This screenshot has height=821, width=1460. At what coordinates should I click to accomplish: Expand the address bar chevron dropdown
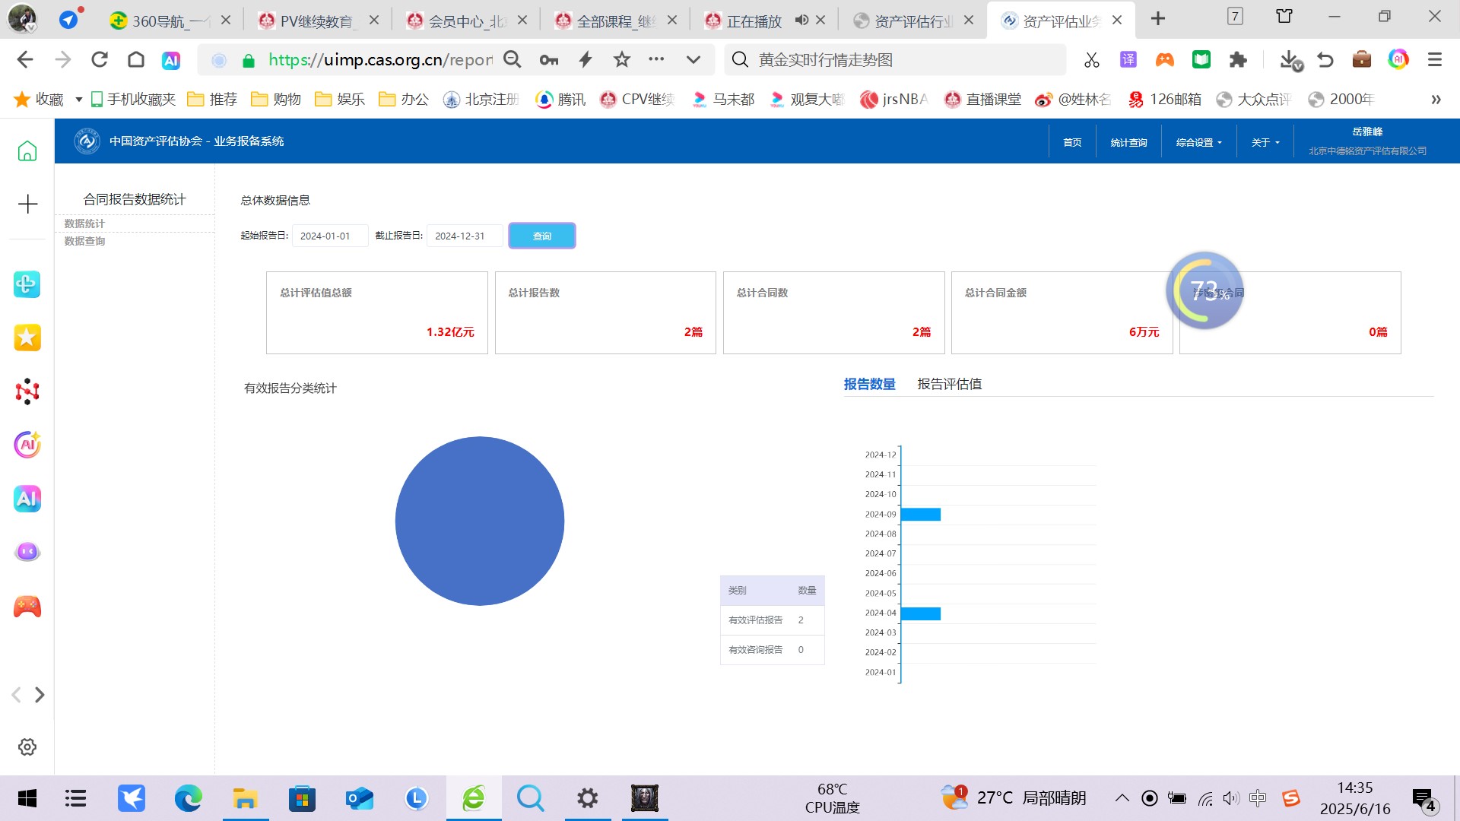point(693,60)
